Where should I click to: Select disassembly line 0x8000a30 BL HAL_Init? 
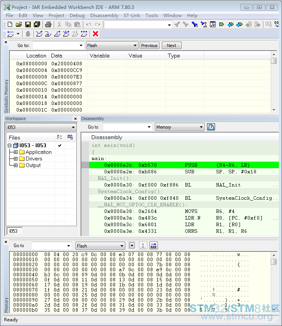[184, 185]
